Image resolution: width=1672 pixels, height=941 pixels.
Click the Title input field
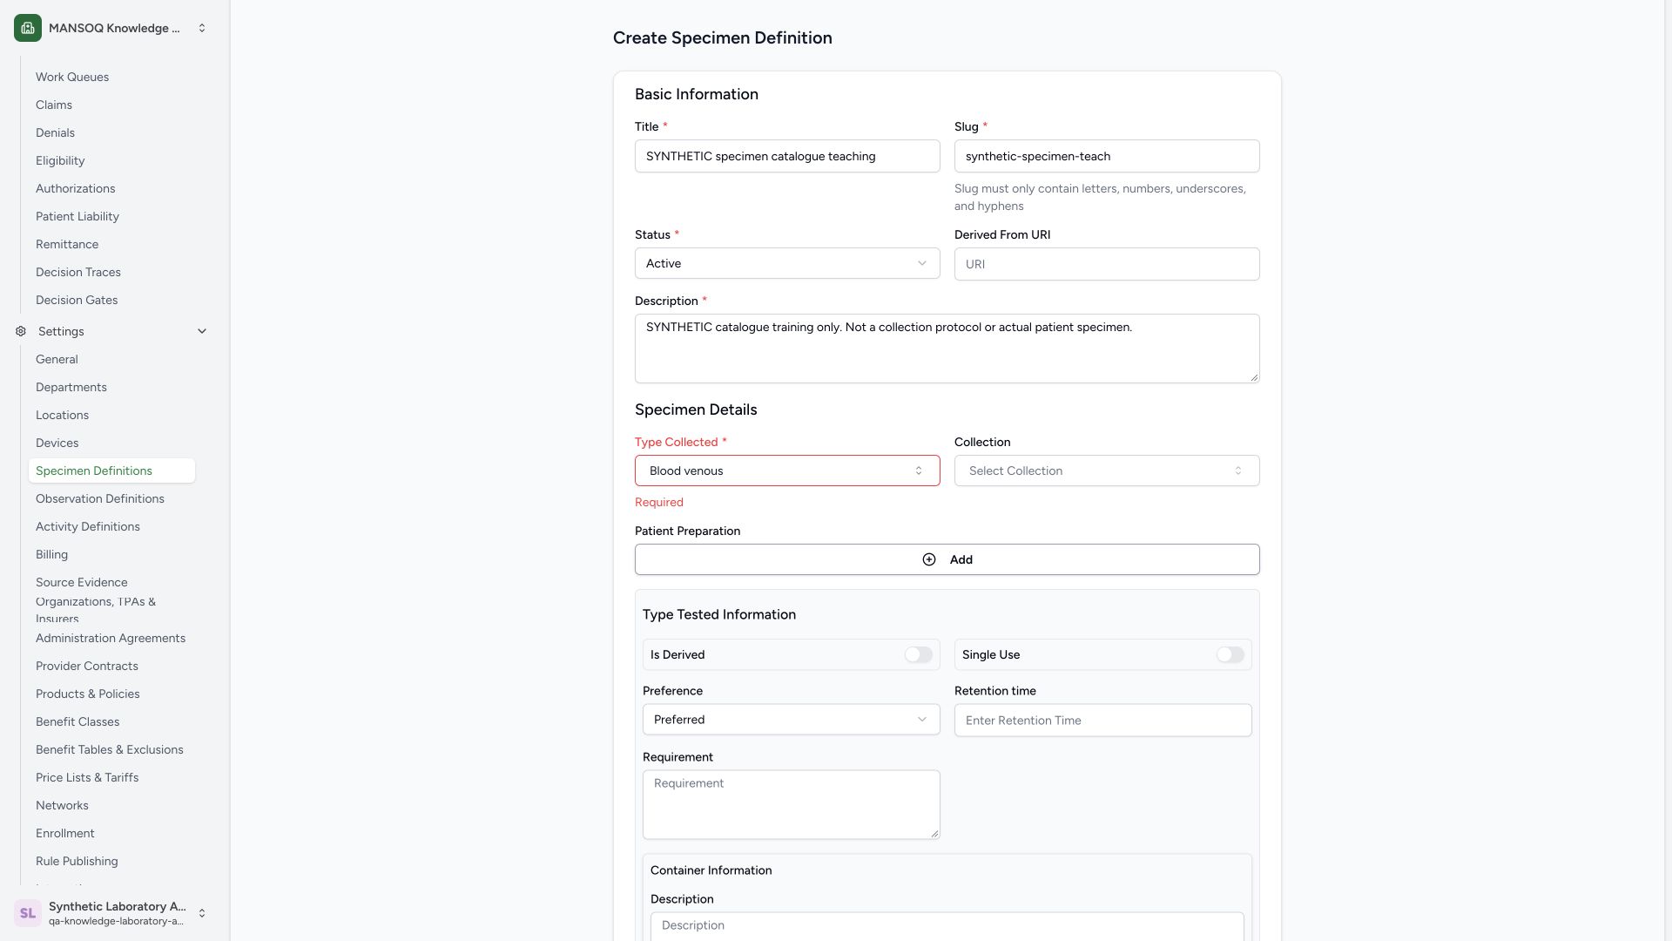pos(787,156)
